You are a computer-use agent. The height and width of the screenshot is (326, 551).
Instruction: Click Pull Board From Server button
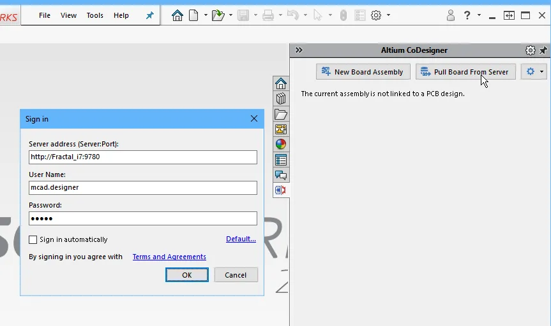465,72
